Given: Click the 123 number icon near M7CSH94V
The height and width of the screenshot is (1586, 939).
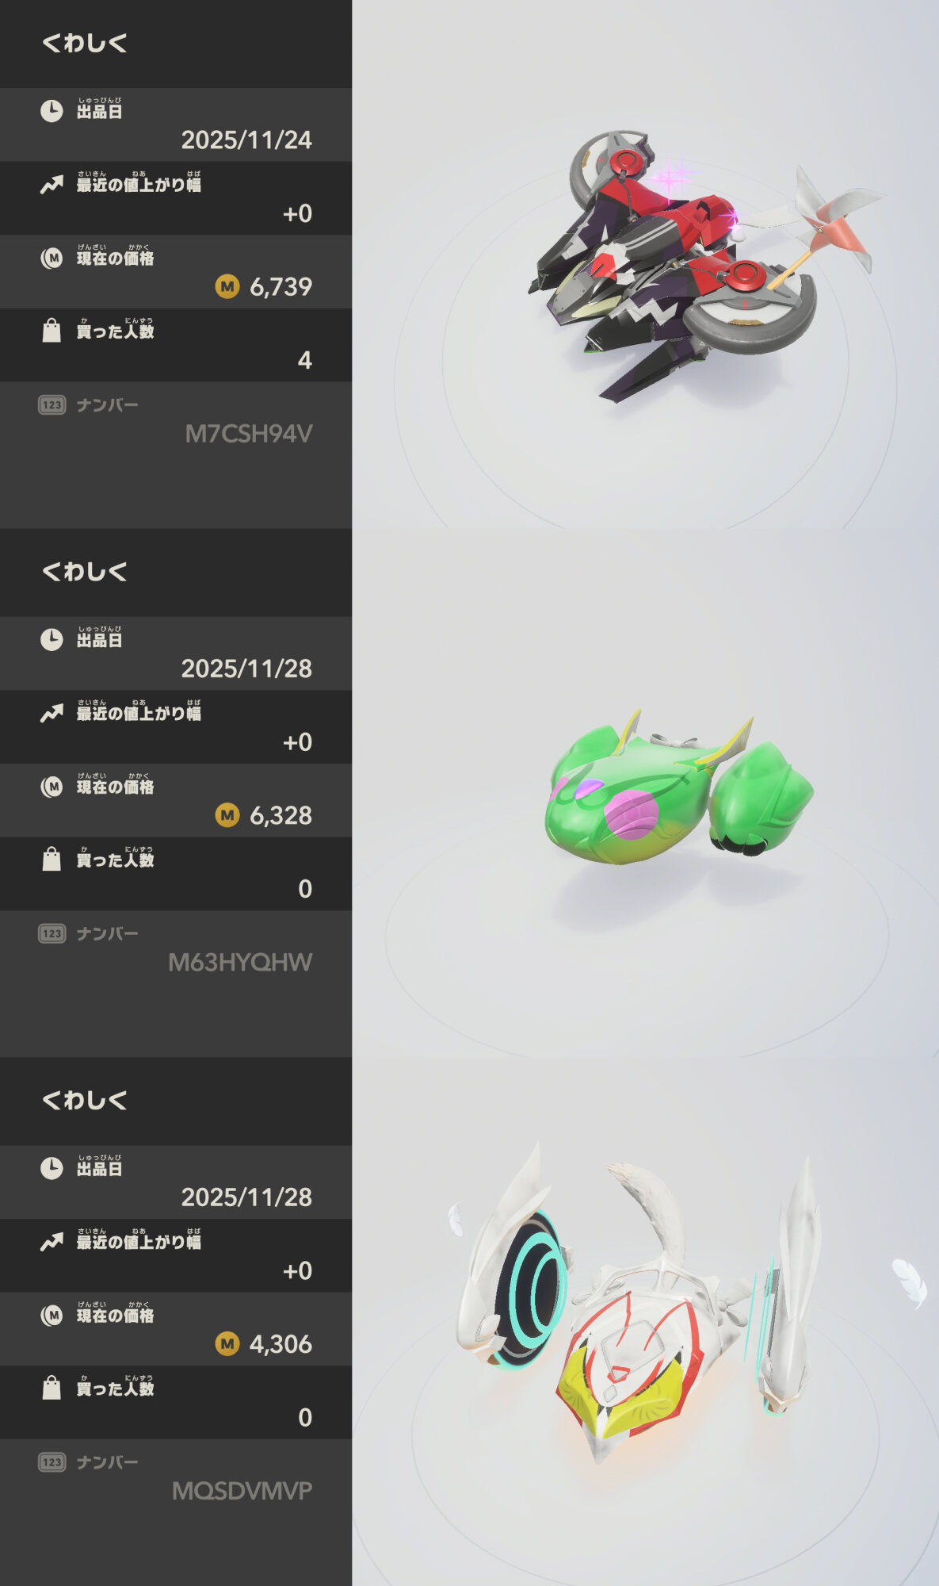Looking at the screenshot, I should pos(52,405).
